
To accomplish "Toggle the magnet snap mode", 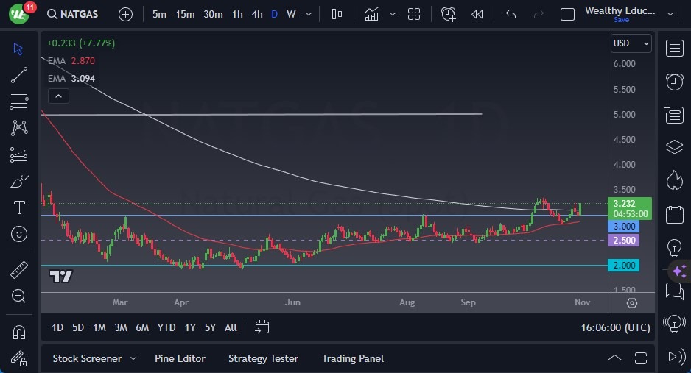I will pos(19,333).
